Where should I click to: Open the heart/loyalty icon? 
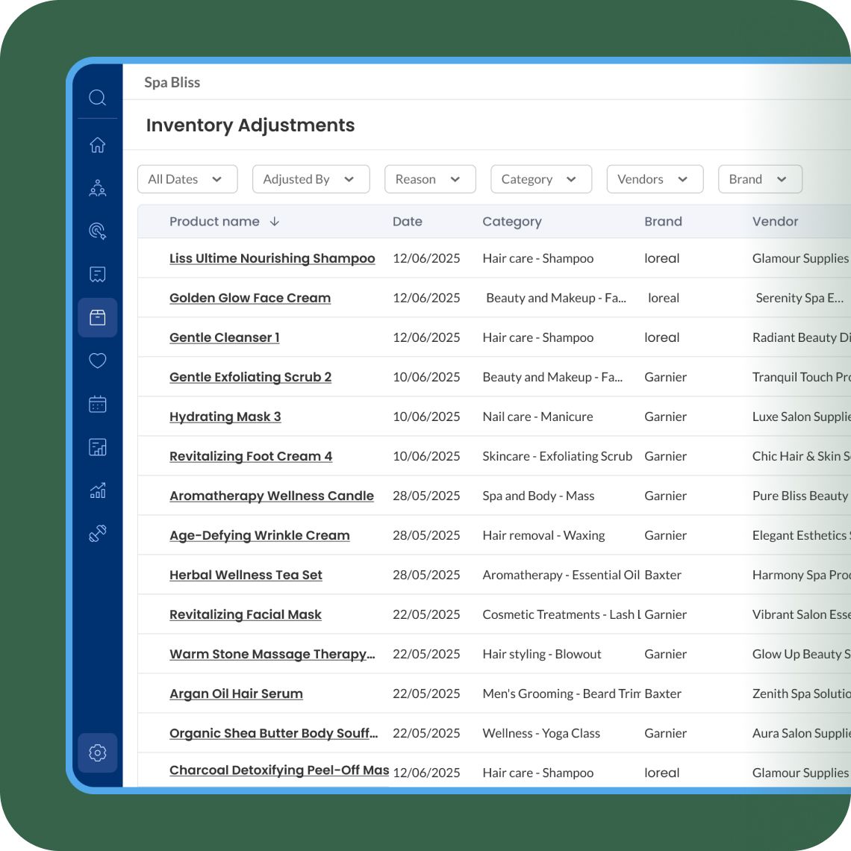point(97,361)
